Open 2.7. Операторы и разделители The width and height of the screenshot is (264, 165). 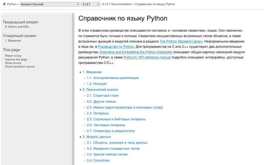(111, 131)
